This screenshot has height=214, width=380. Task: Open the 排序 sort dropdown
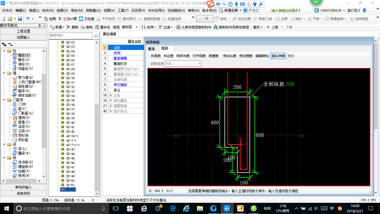coord(149,27)
